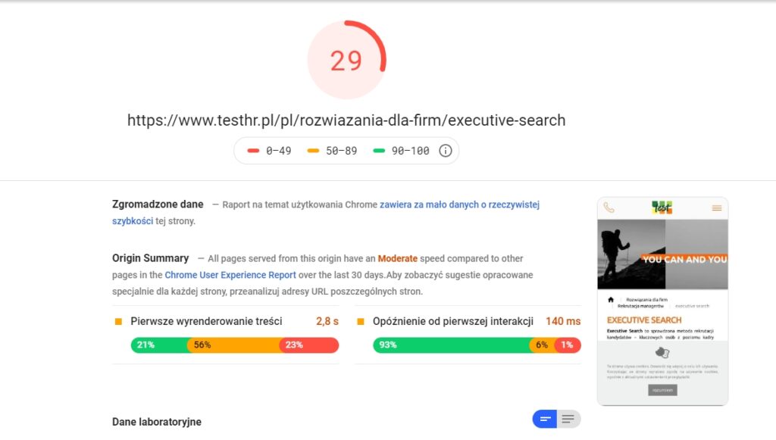Toggle the red 0-49 legend indicator
The image size is (776, 440).
pyautogui.click(x=253, y=150)
